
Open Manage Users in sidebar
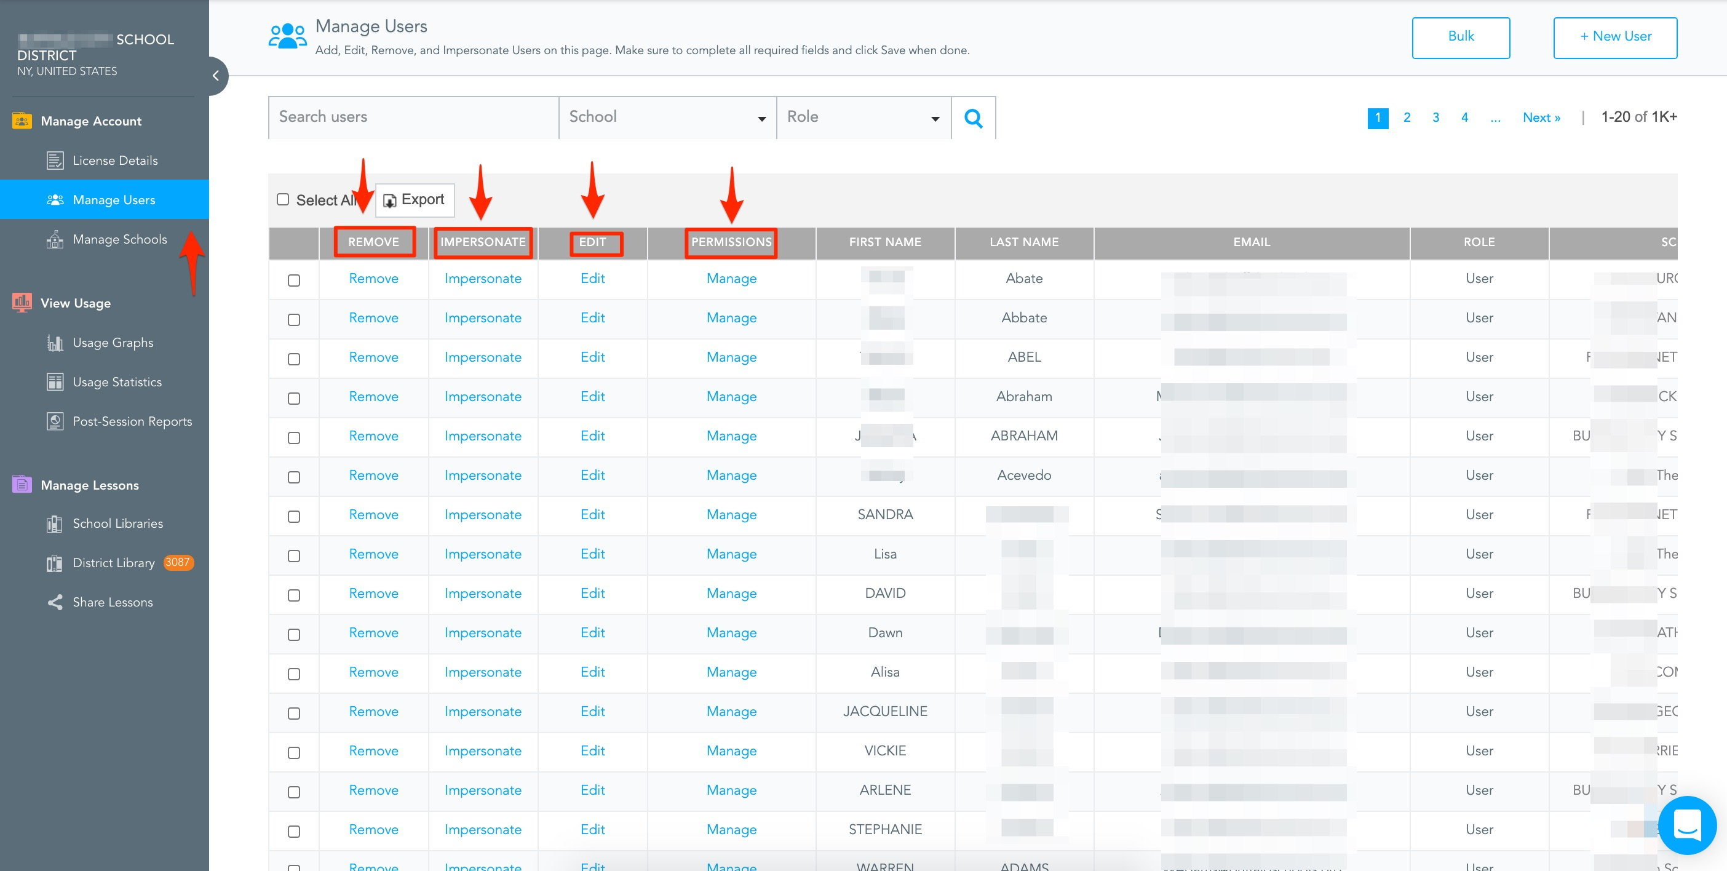(105, 200)
